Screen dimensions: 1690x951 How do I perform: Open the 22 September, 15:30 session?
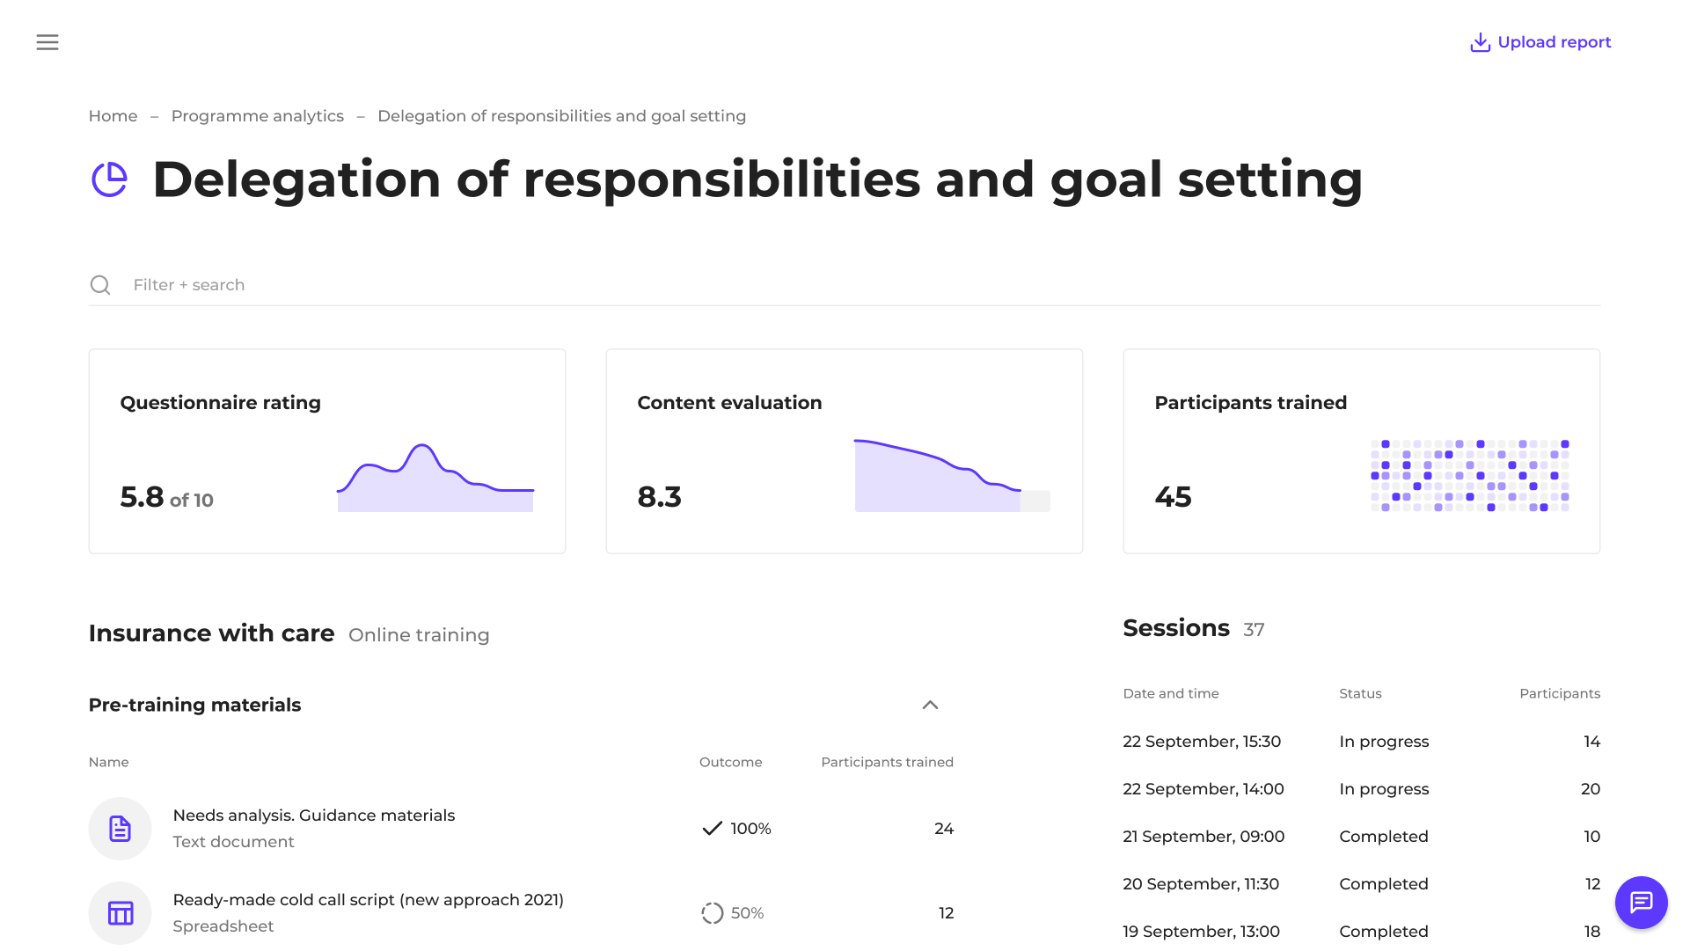click(x=1202, y=742)
